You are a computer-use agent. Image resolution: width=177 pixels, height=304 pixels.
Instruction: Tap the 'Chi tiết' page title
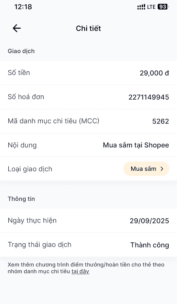[x=88, y=28]
